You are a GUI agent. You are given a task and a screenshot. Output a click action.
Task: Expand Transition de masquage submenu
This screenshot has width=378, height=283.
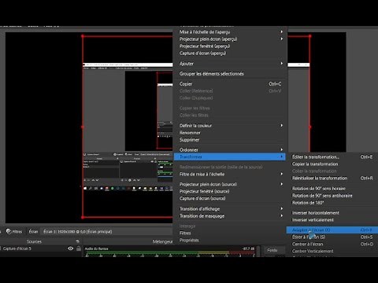pos(230,216)
